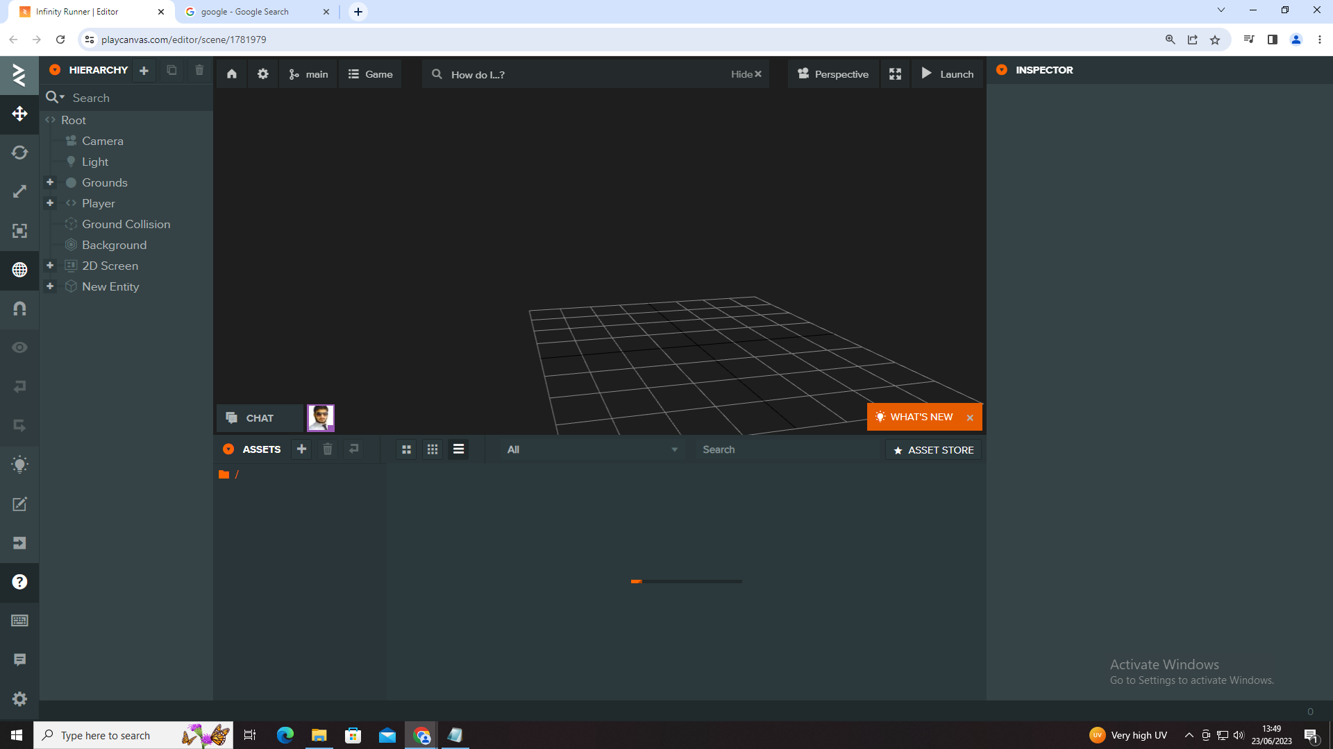Switch assets to list view
This screenshot has width=1333, height=749.
click(x=458, y=449)
